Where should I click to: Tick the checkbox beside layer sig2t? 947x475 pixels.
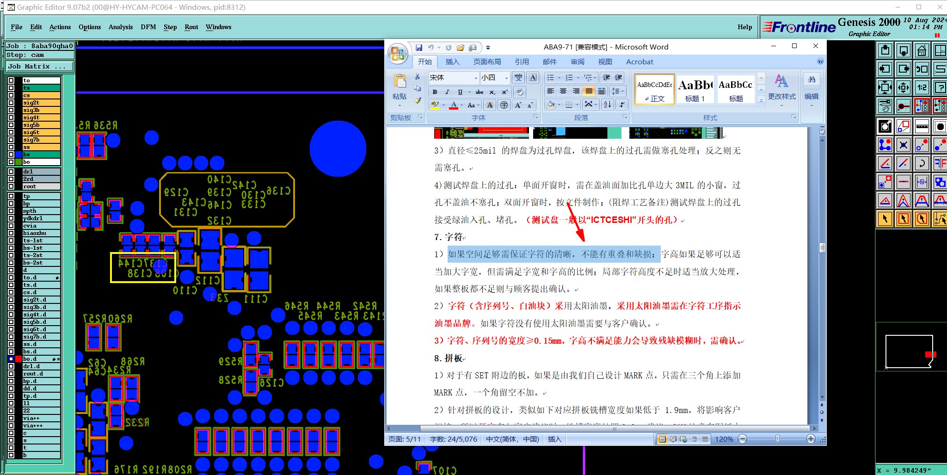tap(11, 103)
